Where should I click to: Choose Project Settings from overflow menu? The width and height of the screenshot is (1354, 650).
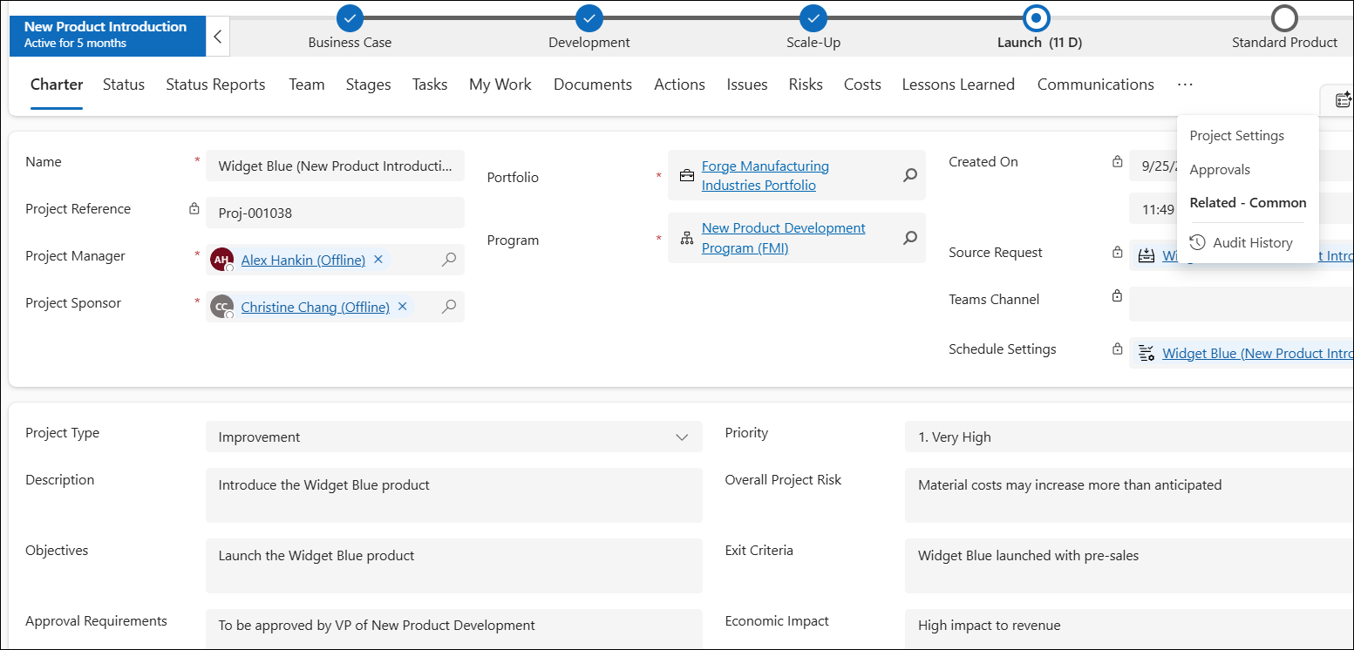pyautogui.click(x=1236, y=136)
